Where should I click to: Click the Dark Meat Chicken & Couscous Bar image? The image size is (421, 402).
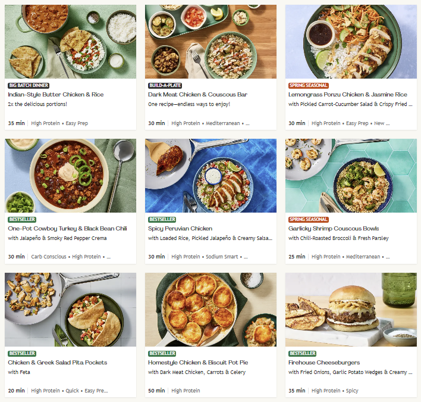[x=211, y=42]
